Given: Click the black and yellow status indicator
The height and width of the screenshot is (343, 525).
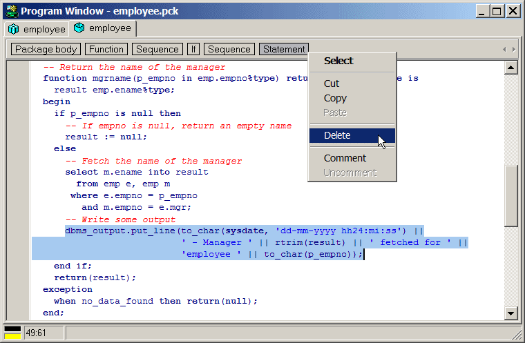Looking at the screenshot, I should point(12,333).
